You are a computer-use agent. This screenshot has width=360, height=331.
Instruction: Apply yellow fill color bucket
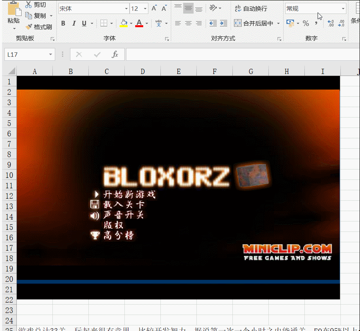[x=124, y=23]
